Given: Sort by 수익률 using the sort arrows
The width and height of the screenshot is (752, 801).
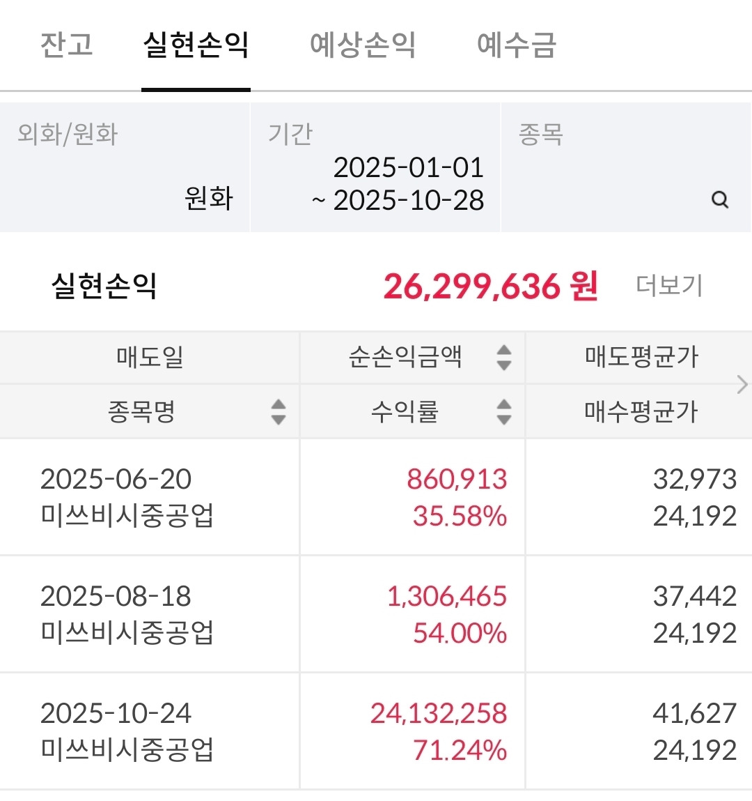Looking at the screenshot, I should (x=504, y=412).
